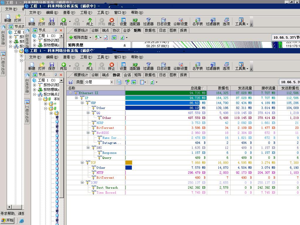Click the export disk icon left of 类型

pos(71,82)
